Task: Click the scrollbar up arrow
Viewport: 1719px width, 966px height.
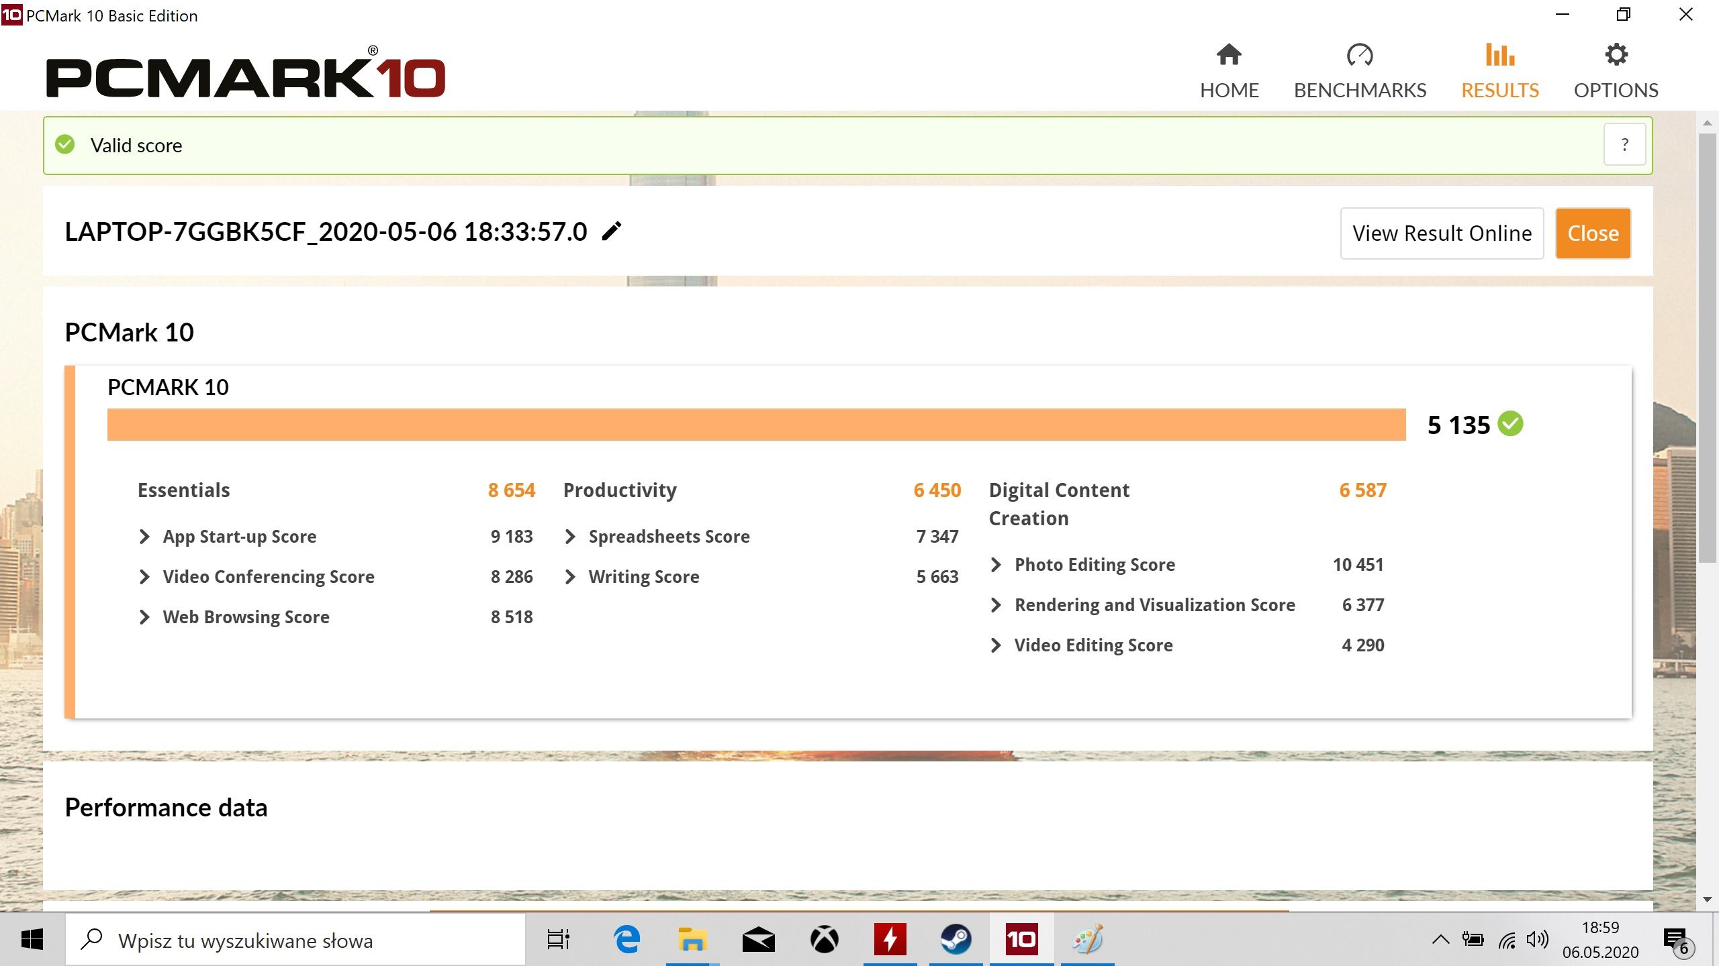Action: [x=1708, y=123]
